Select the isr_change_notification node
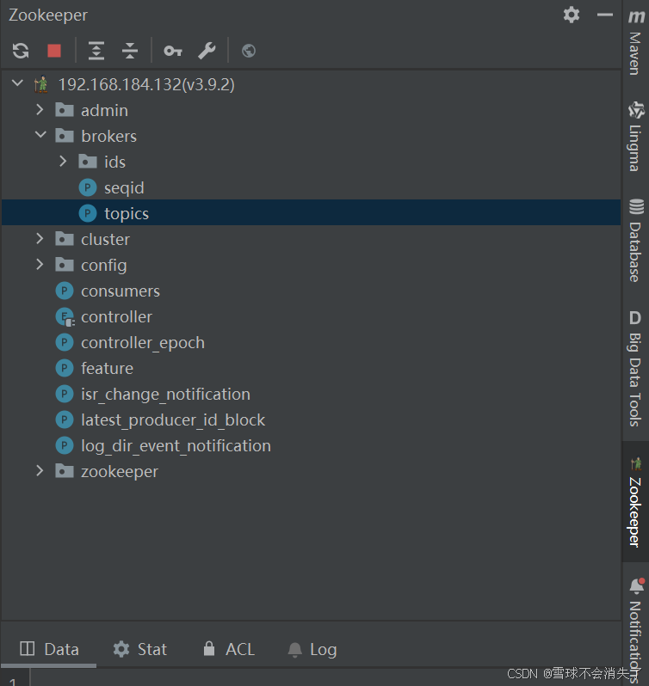The image size is (649, 686). [165, 395]
